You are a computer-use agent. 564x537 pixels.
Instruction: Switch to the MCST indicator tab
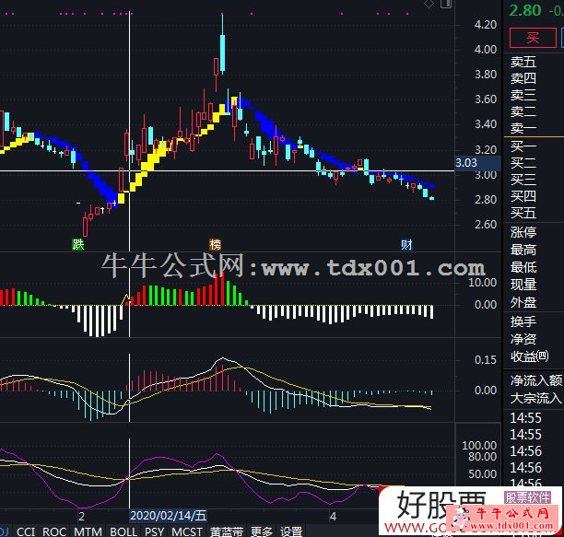(187, 531)
